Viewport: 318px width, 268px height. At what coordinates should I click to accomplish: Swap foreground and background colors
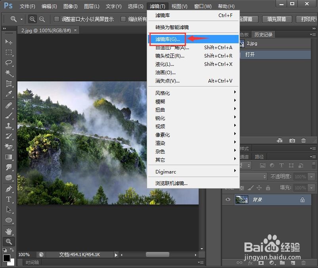point(12,250)
